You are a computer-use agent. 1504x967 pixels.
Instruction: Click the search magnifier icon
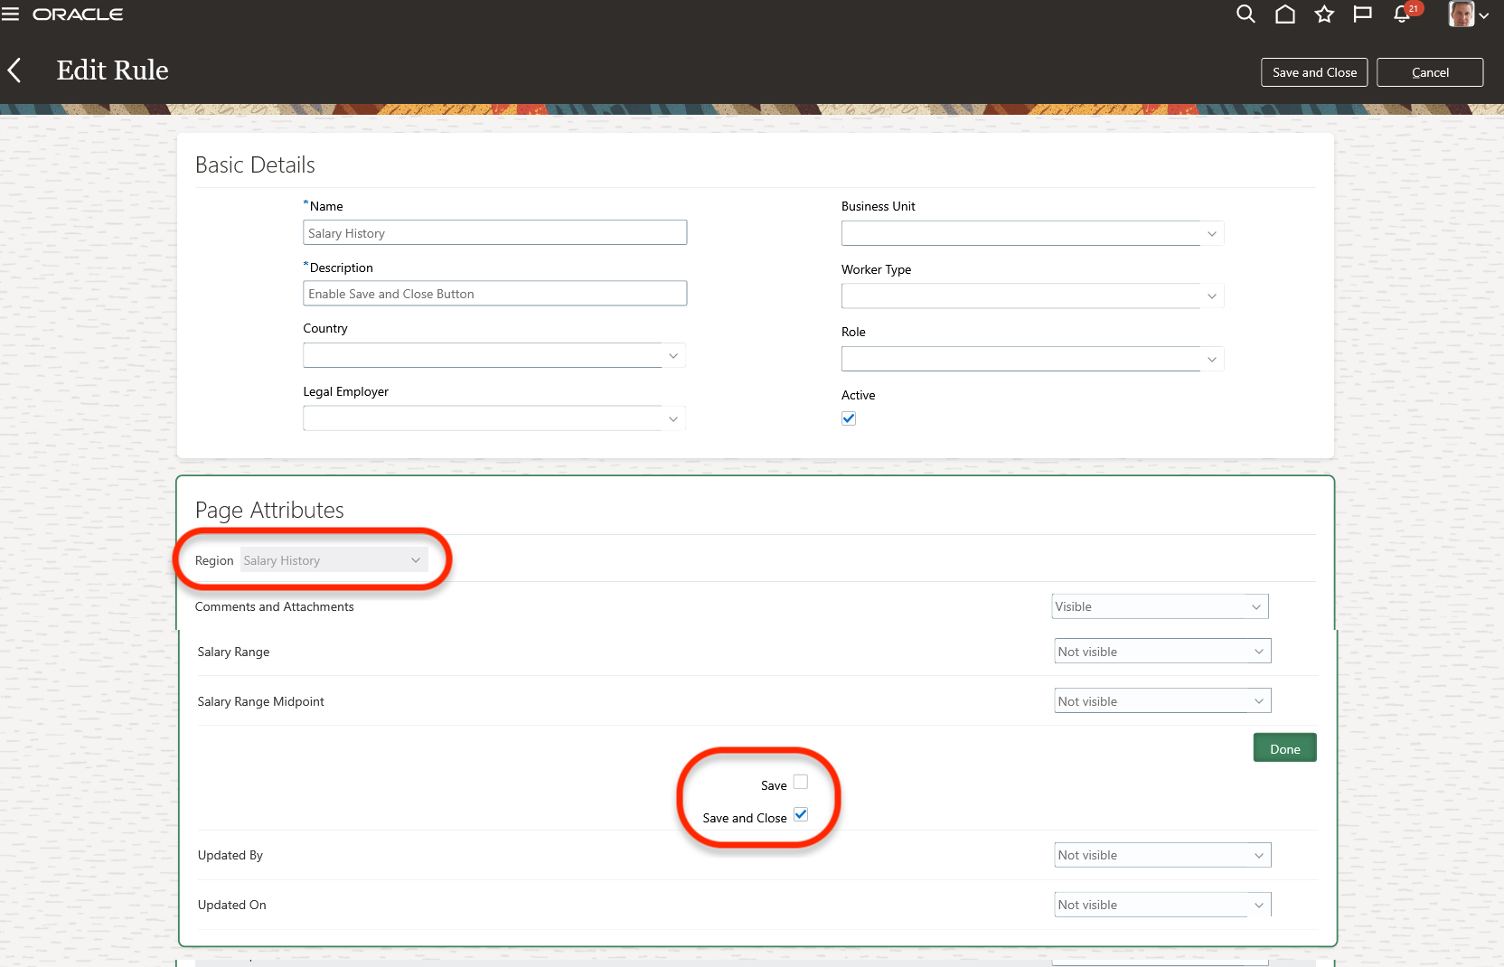tap(1245, 14)
